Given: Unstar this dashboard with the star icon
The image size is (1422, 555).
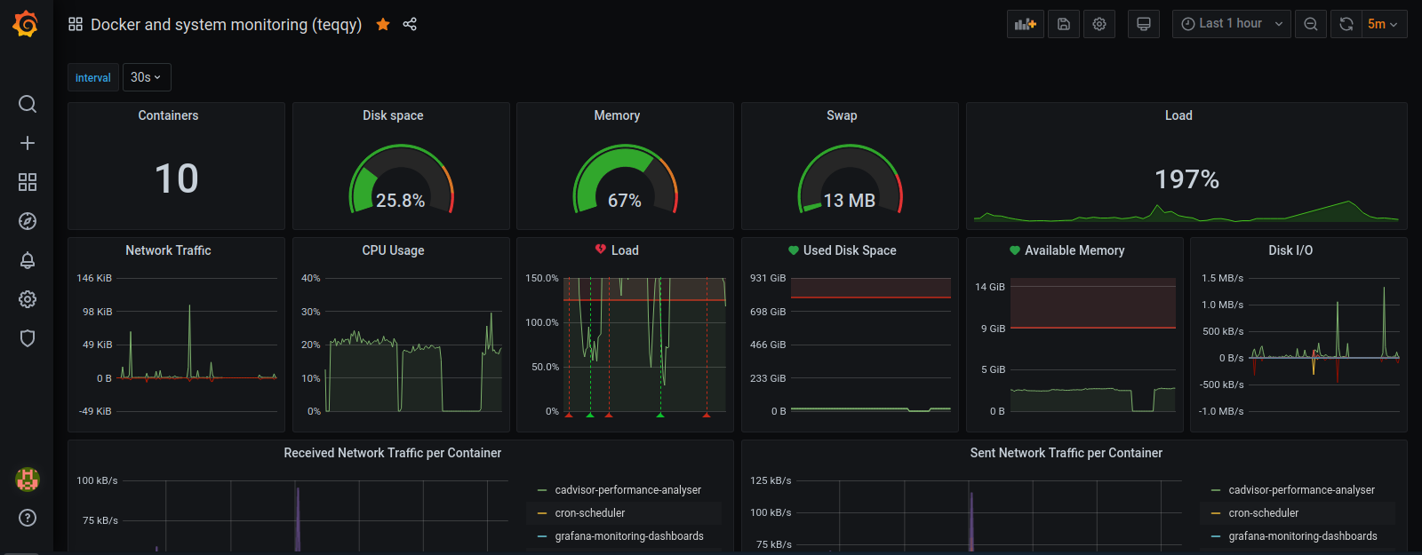Looking at the screenshot, I should tap(383, 24).
